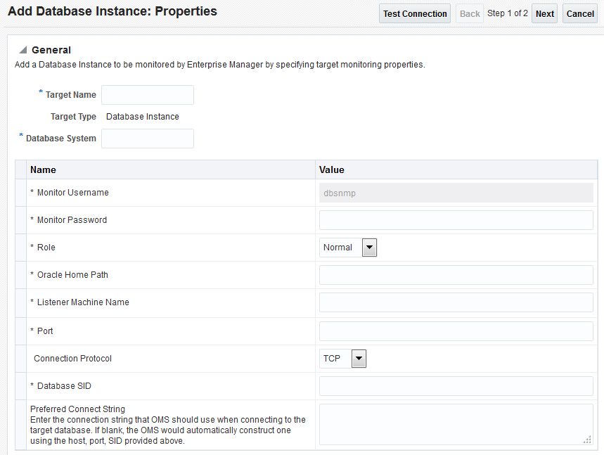This screenshot has height=455, width=604.
Task: Click the Monitor Password field
Action: pos(456,219)
